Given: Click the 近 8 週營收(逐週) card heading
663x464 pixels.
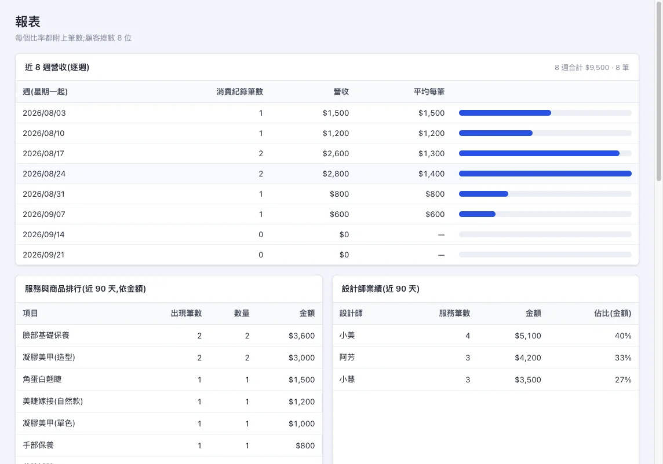Looking at the screenshot, I should pyautogui.click(x=57, y=67).
